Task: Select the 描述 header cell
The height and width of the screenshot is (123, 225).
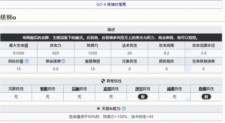Action: coord(111,30)
